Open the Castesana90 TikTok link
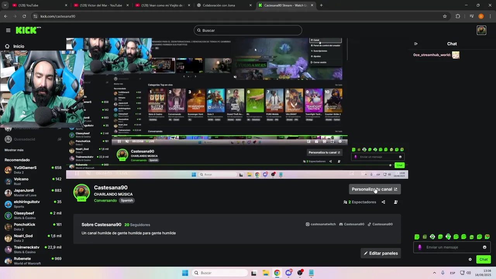The image size is (496, 279). pyautogui.click(x=380, y=224)
